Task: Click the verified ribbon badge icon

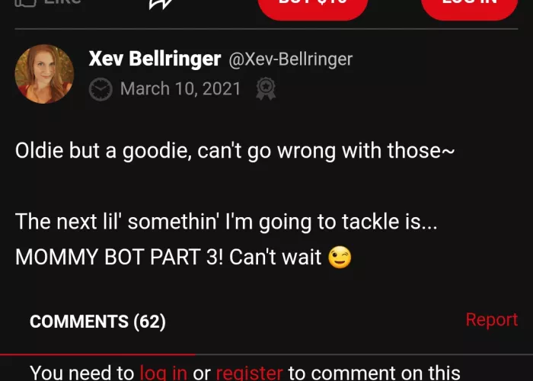Action: pos(266,89)
